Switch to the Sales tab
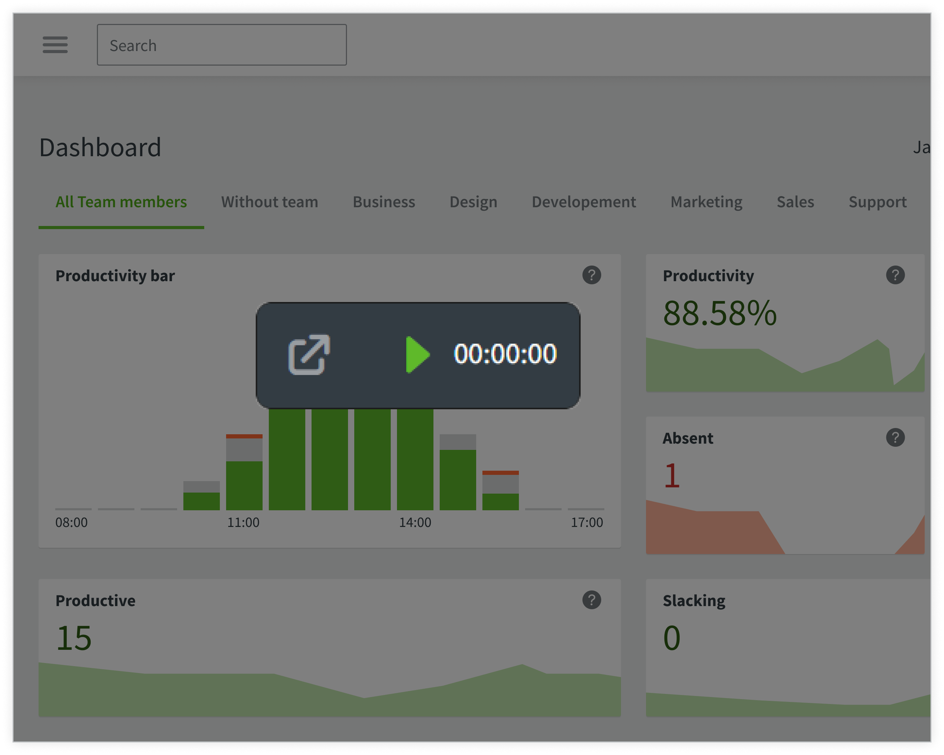This screenshot has width=944, height=755. tap(795, 202)
